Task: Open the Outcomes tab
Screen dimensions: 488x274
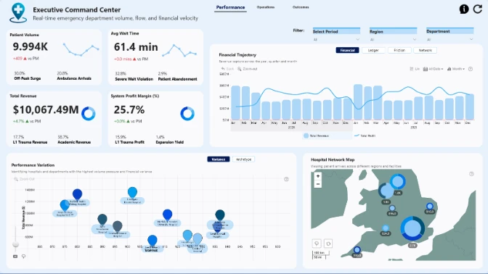Action: [x=301, y=7]
